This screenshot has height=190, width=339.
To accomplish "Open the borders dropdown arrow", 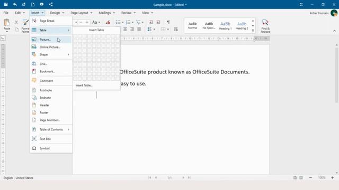I will (168, 30).
